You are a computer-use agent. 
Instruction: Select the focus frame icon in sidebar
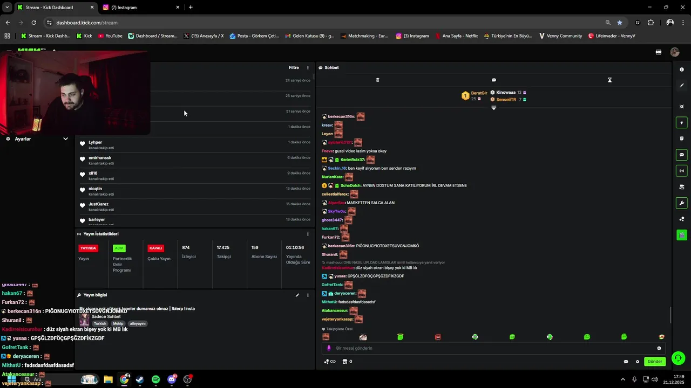pyautogui.click(x=682, y=107)
